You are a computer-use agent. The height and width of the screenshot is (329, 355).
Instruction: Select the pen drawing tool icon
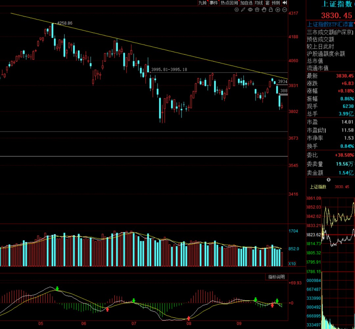click(x=243, y=10)
